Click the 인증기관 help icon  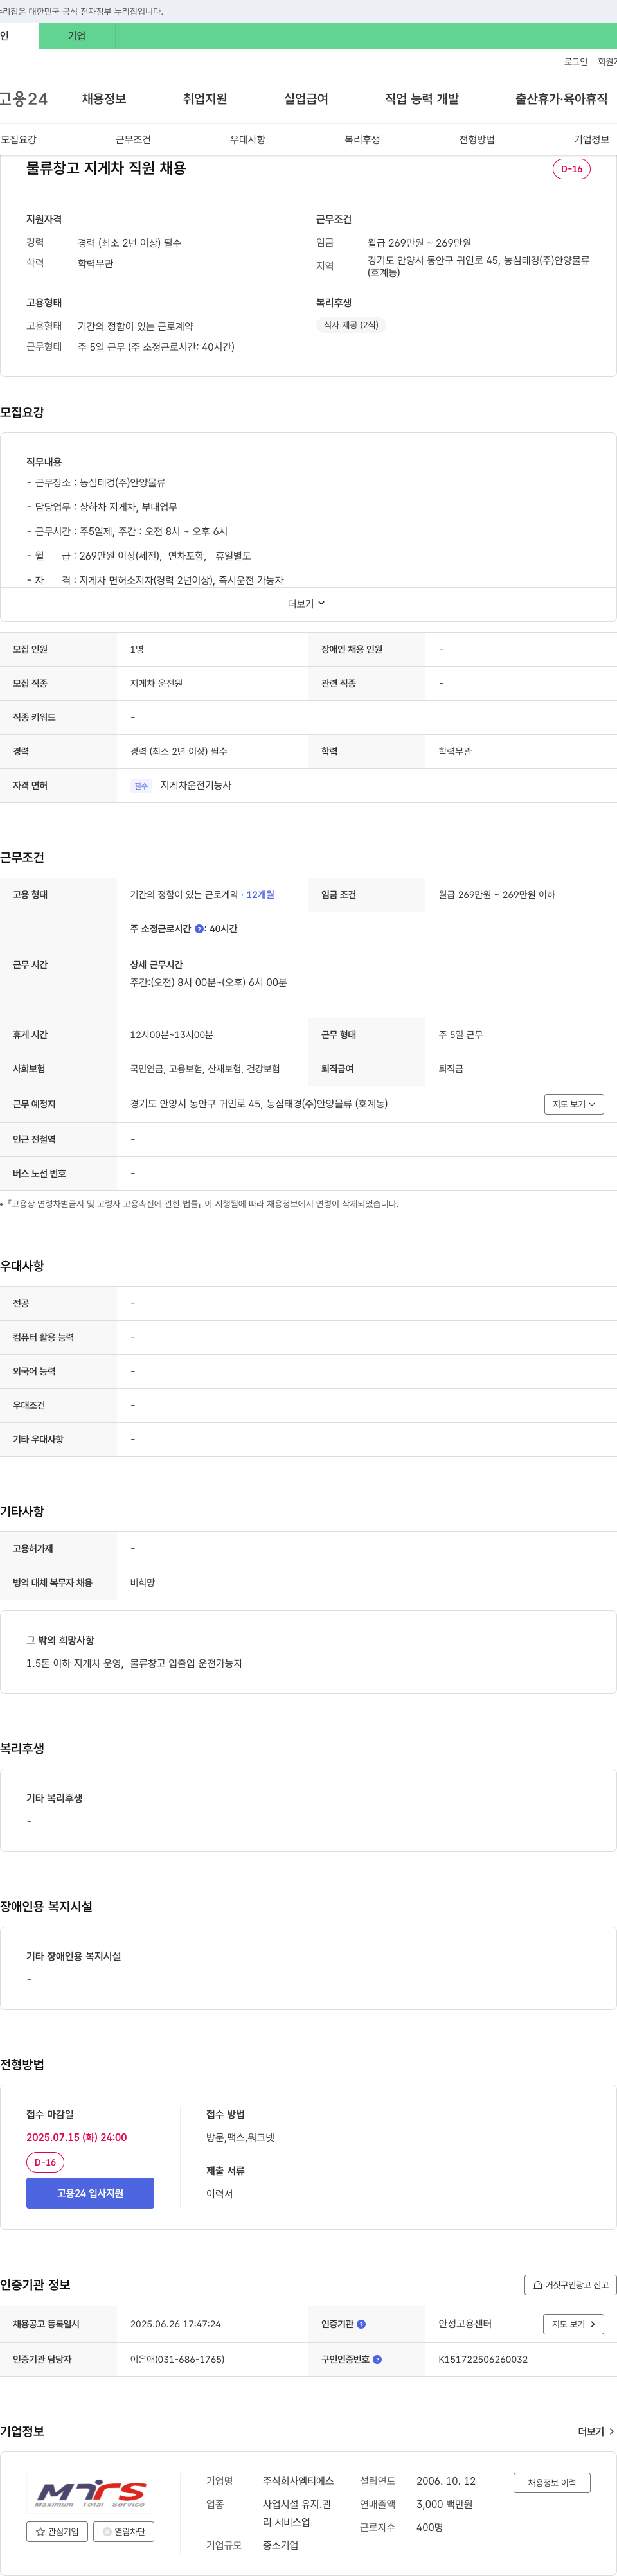[361, 2324]
